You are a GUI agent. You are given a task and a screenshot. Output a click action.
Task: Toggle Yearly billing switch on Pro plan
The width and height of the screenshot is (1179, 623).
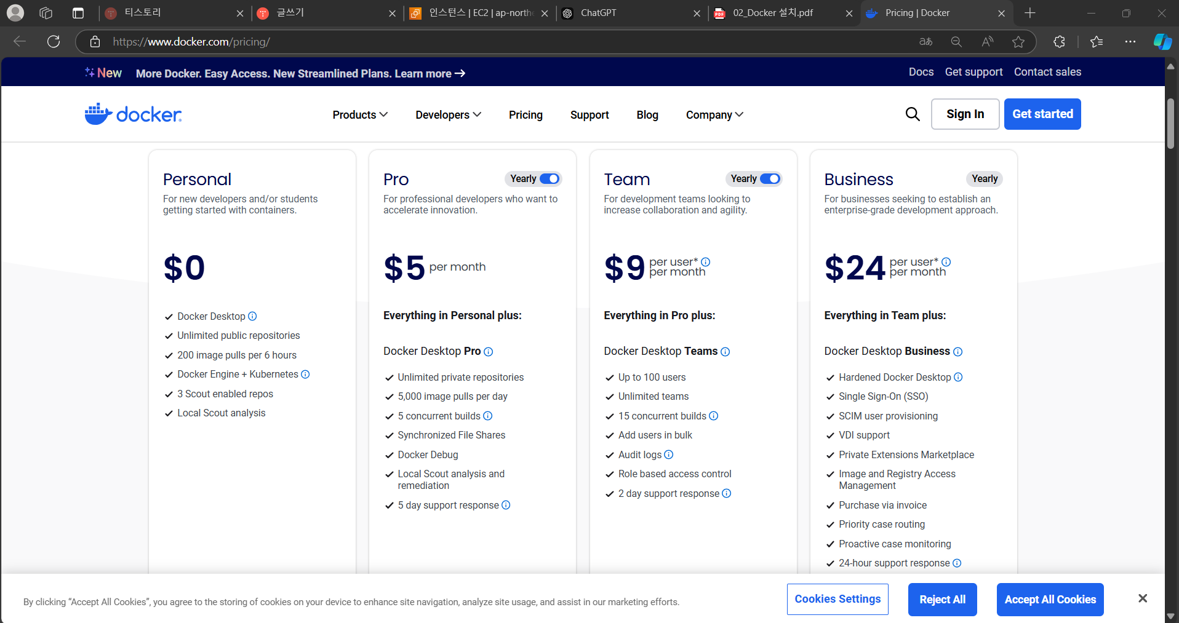[x=550, y=178]
